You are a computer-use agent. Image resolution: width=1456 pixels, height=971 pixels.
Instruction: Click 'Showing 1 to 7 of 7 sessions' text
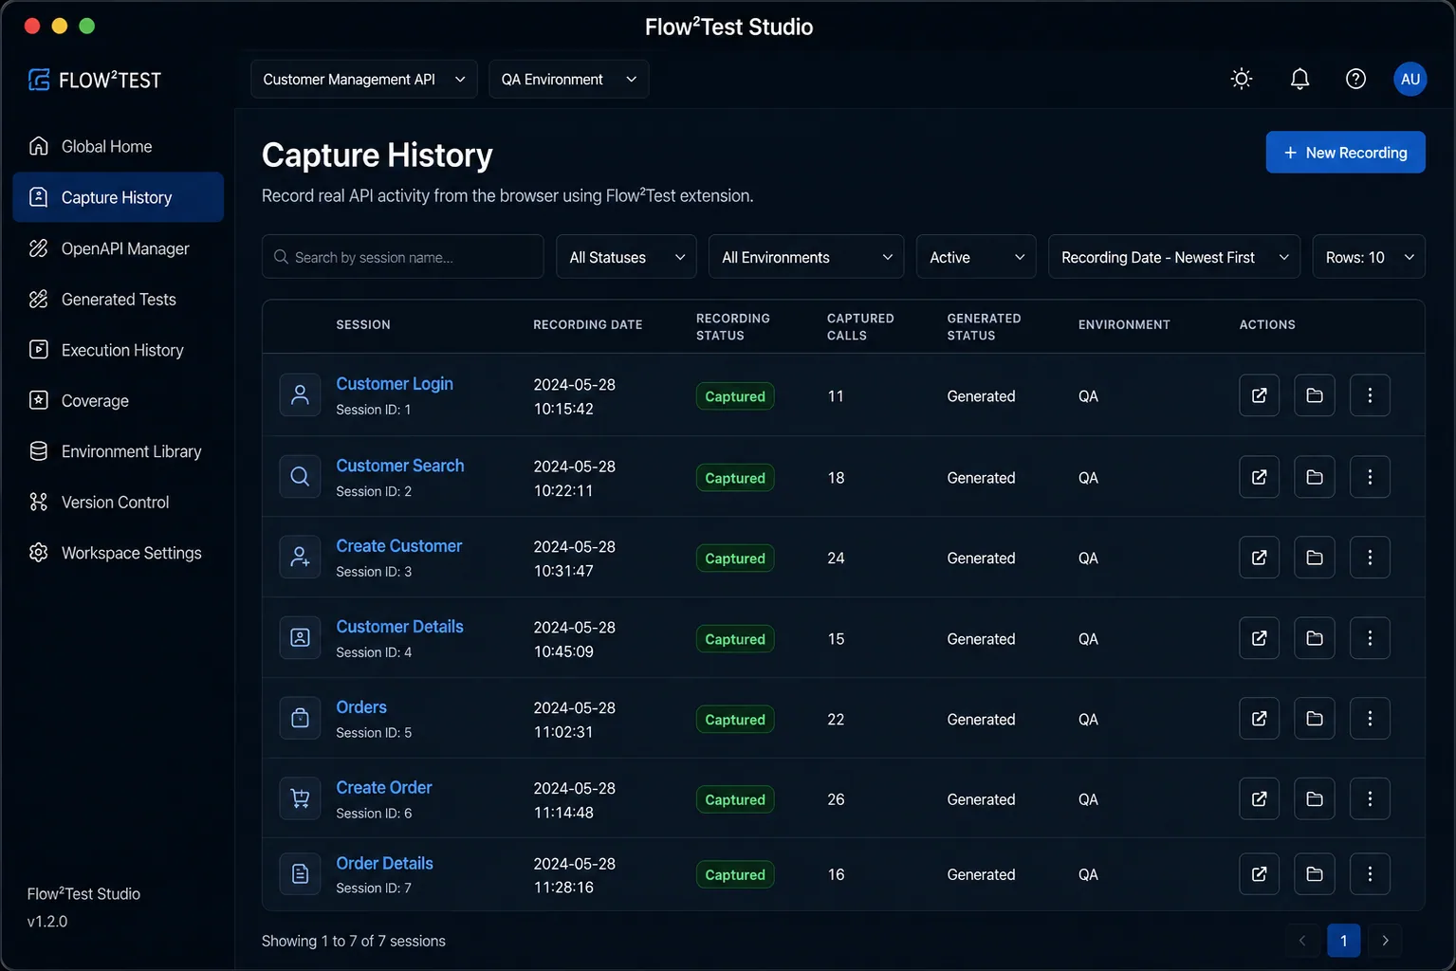(354, 941)
